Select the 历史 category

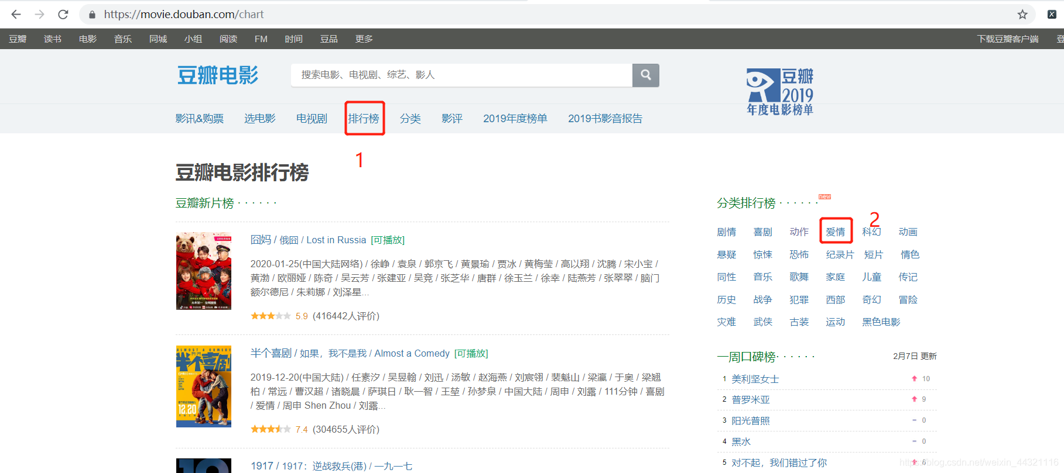[727, 300]
